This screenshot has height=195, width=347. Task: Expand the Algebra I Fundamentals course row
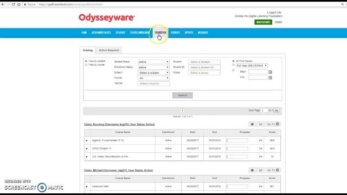tap(87, 140)
